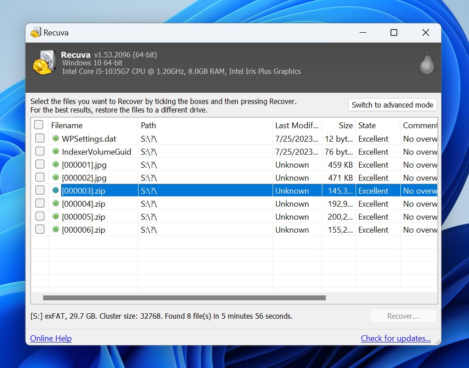Click Switch to advanced mode button
469x368 pixels.
(392, 105)
